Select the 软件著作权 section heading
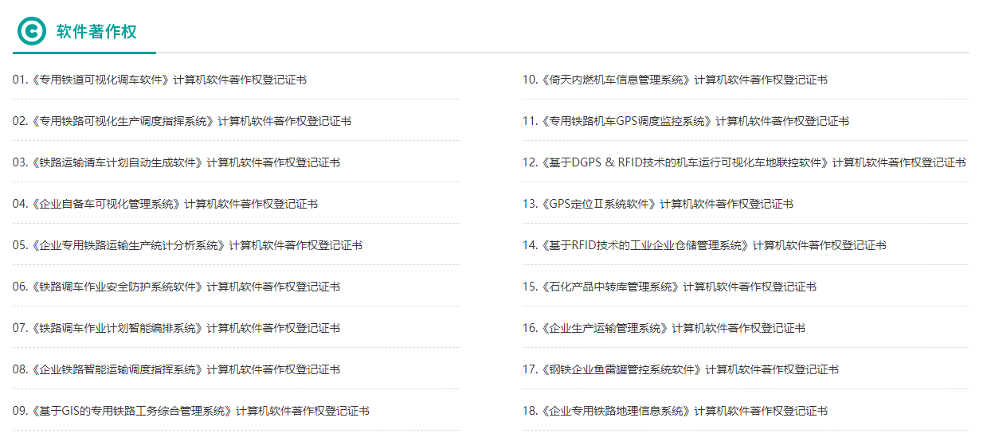Screen dimensions: 991x445 click(x=96, y=31)
